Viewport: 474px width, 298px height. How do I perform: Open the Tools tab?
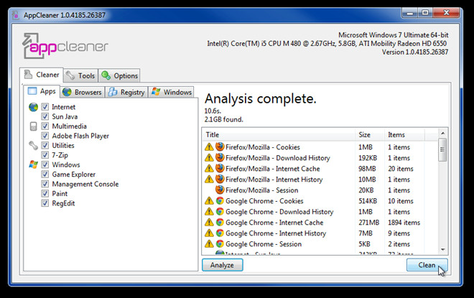click(x=80, y=75)
